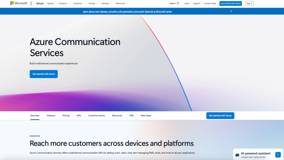Click the assistant chat bubble icon
The width and height of the screenshot is (284, 160).
click(x=237, y=155)
